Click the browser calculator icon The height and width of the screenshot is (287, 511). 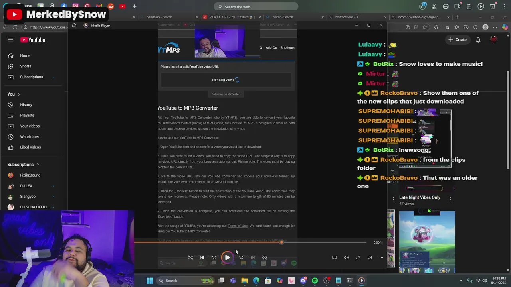click(x=469, y=6)
